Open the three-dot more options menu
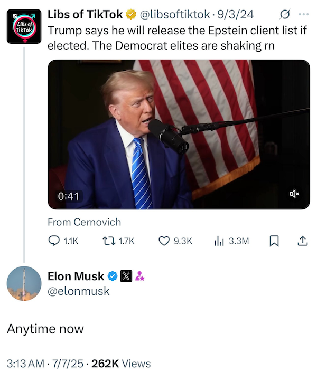This screenshot has width=317, height=373. pos(303,15)
